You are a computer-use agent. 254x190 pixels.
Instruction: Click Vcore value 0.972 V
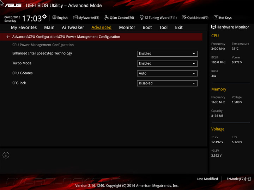coord(237,62)
